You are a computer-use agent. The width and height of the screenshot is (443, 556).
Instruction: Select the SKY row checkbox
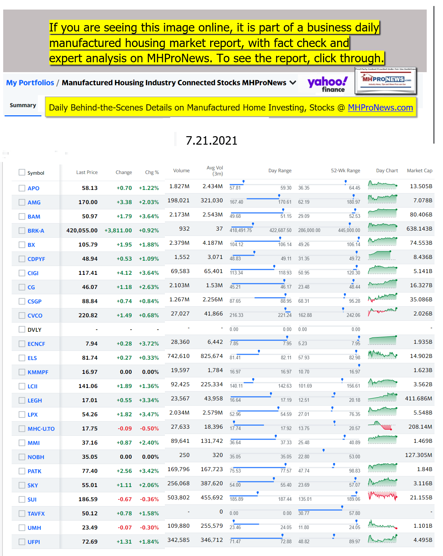tap(22, 485)
